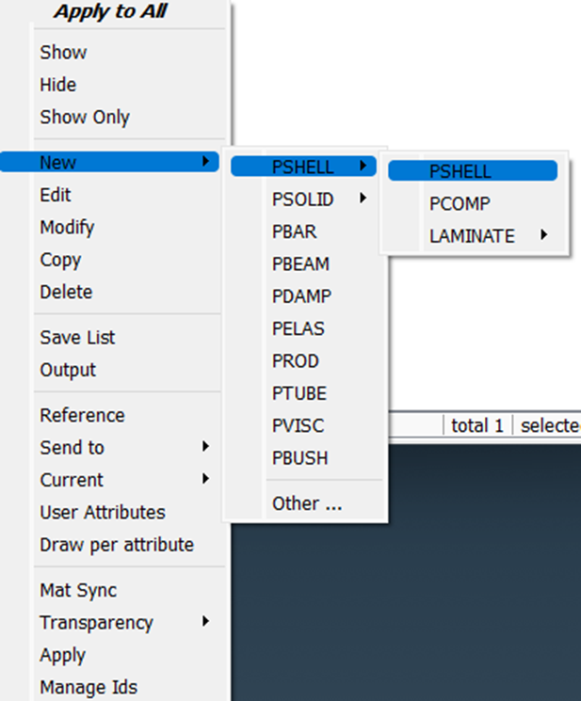Click the total 1 status field

(x=477, y=425)
